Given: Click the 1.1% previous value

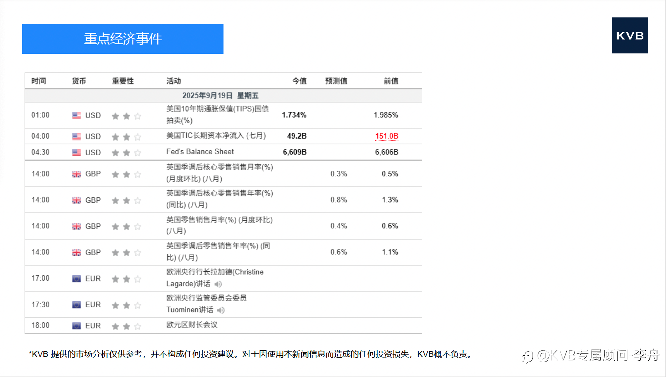Looking at the screenshot, I should [390, 252].
